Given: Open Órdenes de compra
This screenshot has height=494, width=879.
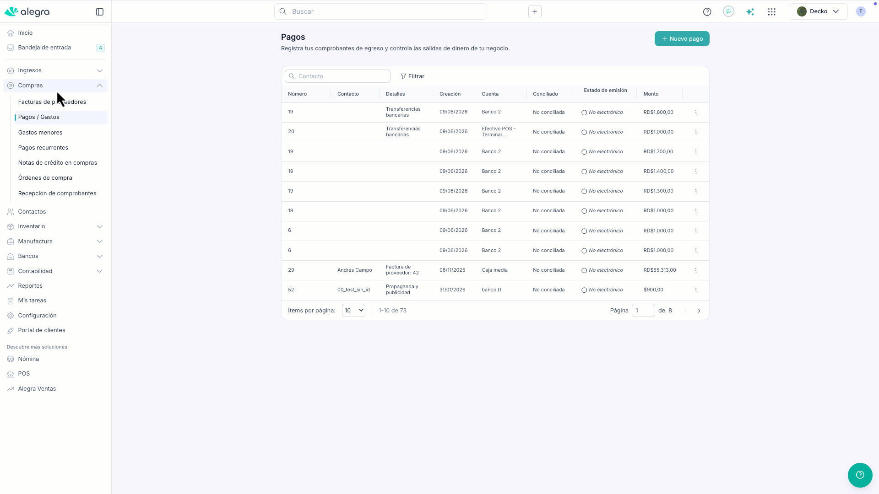Looking at the screenshot, I should 45,178.
